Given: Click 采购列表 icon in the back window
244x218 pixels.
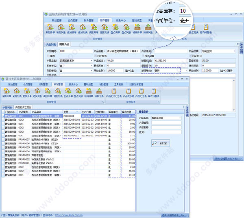Looking at the screenshot, I should click(x=61, y=29).
